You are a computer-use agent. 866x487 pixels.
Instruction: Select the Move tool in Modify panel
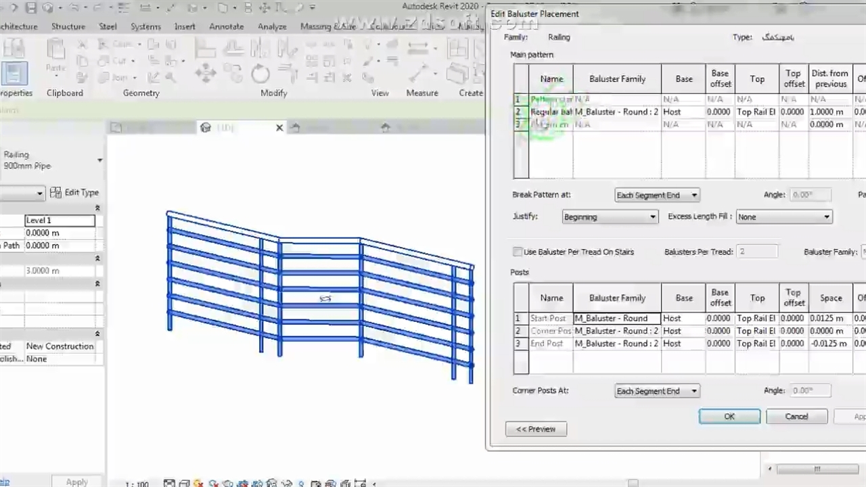click(206, 73)
